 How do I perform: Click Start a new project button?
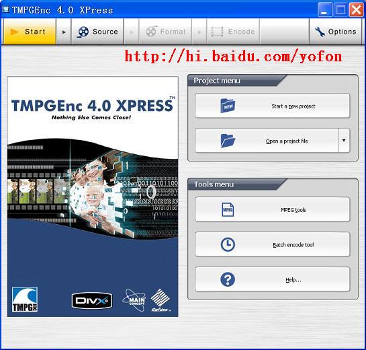[273, 106]
